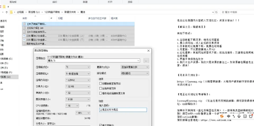
Task: Click the 新加卷 (U:) breadcrumb in address bar
Action: click(34, 12)
